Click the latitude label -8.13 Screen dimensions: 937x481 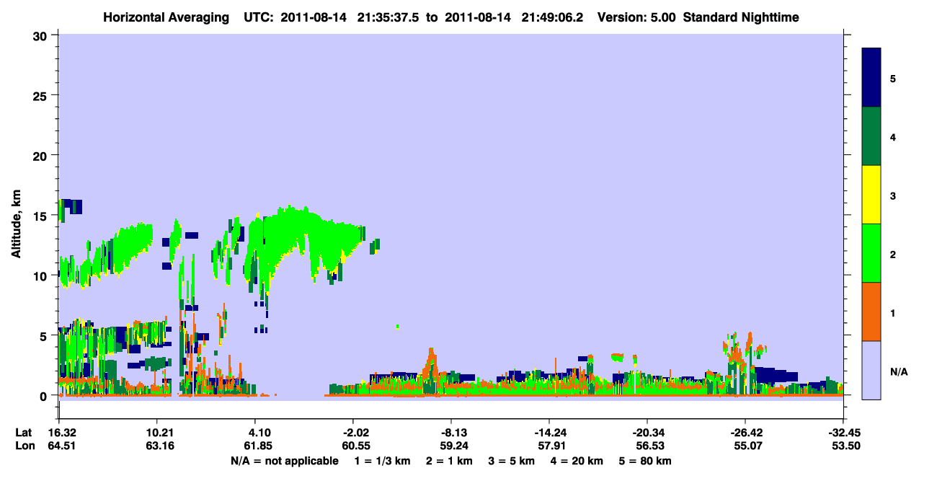(x=451, y=433)
